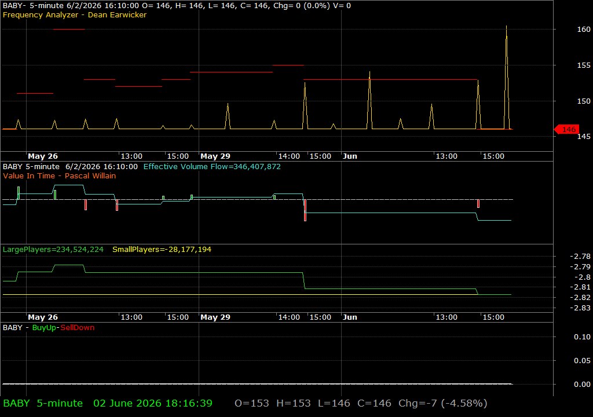
Task: Click the 'Chg=-7 (-4.58%)' status bar value
Action: [443, 403]
